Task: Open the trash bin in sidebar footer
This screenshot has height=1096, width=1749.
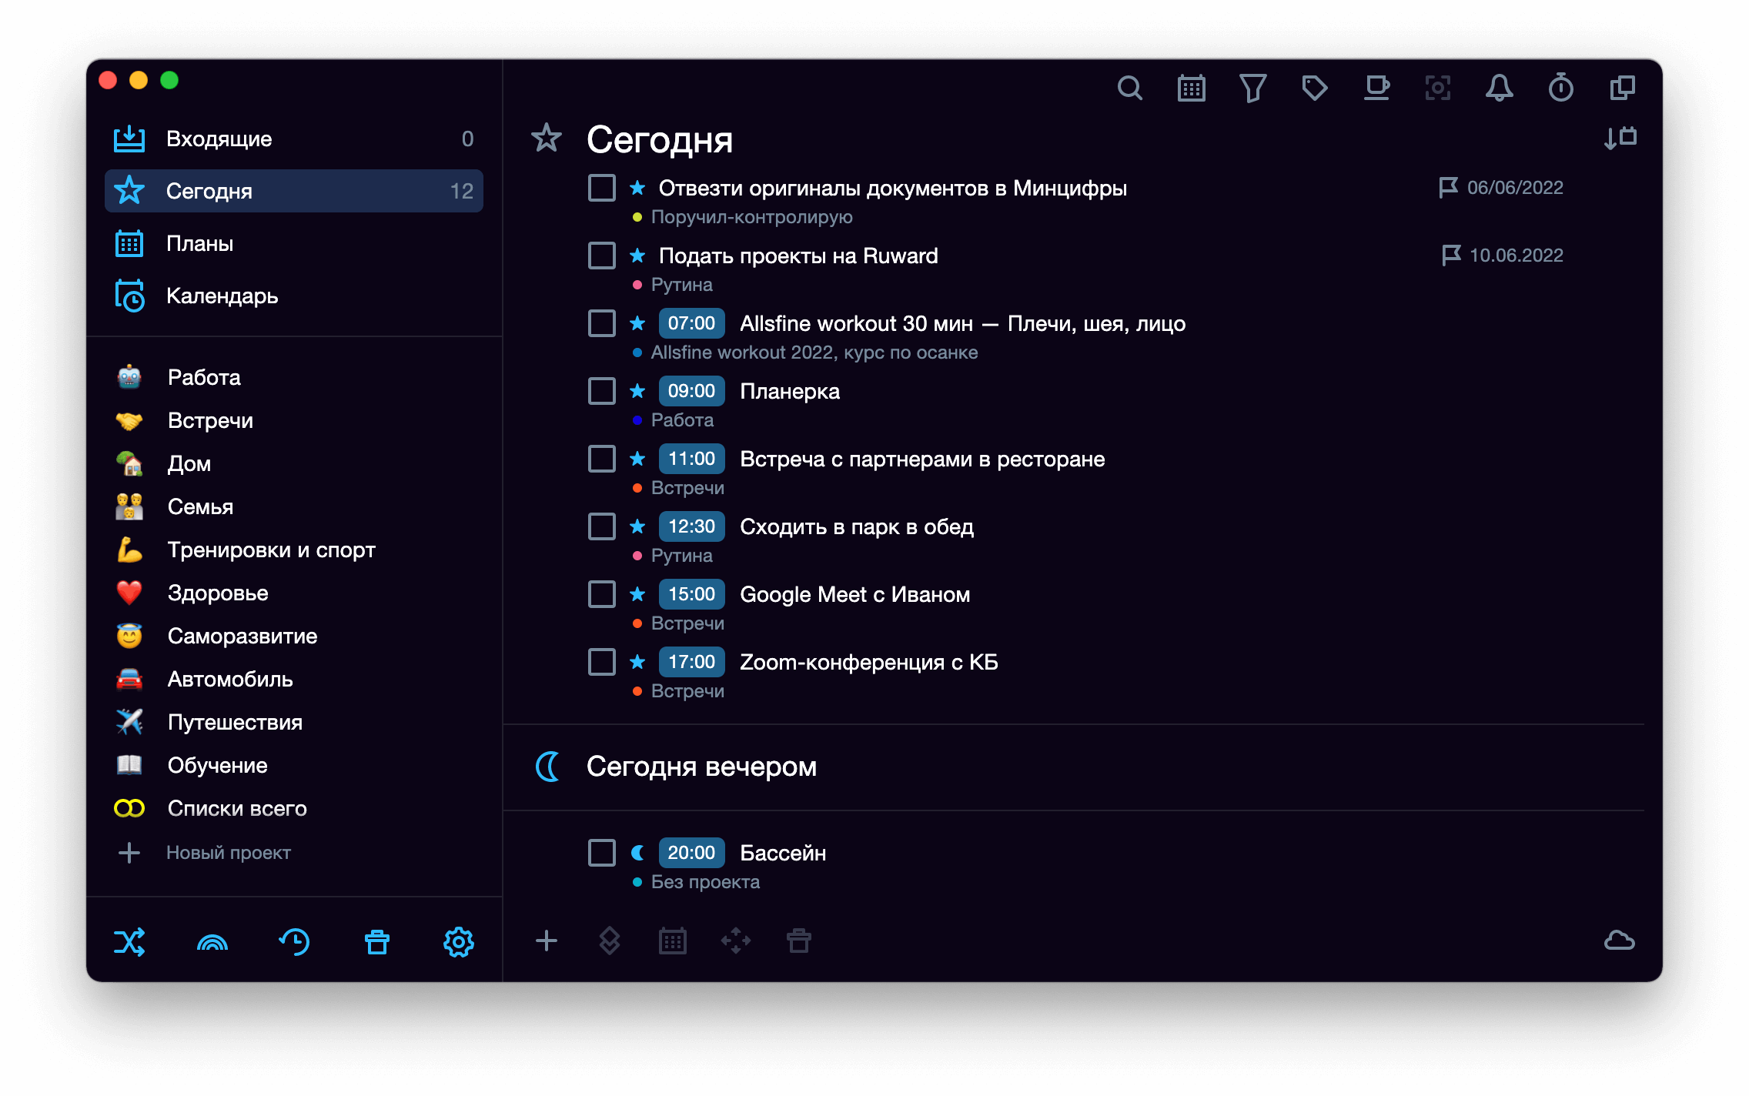Action: 377,942
